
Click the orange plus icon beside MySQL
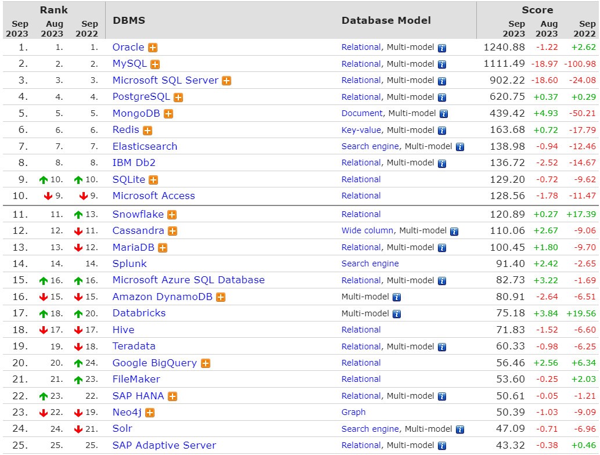tap(155, 64)
